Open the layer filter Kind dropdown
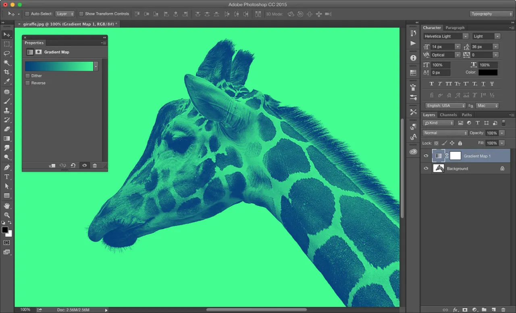 (438, 123)
